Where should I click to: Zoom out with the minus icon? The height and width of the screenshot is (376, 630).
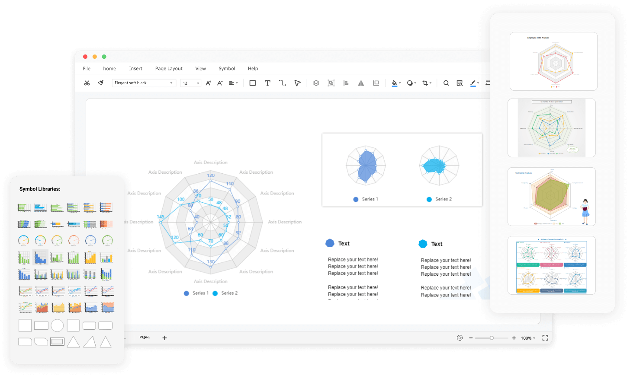click(471, 338)
